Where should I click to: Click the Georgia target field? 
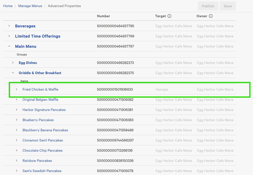pyautogui.click(x=162, y=89)
